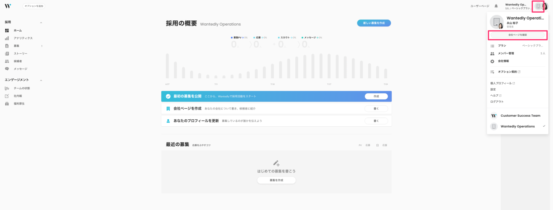Screen dimensions: 553x210
Task: Click 書く button on プロフィールを更新 row
Action: (376, 121)
